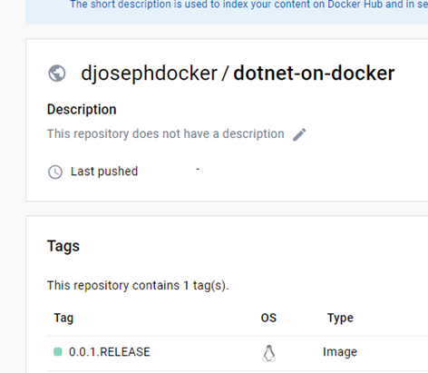Open the 0.0.1.RELEASE tag
The image size is (428, 373).
[110, 352]
